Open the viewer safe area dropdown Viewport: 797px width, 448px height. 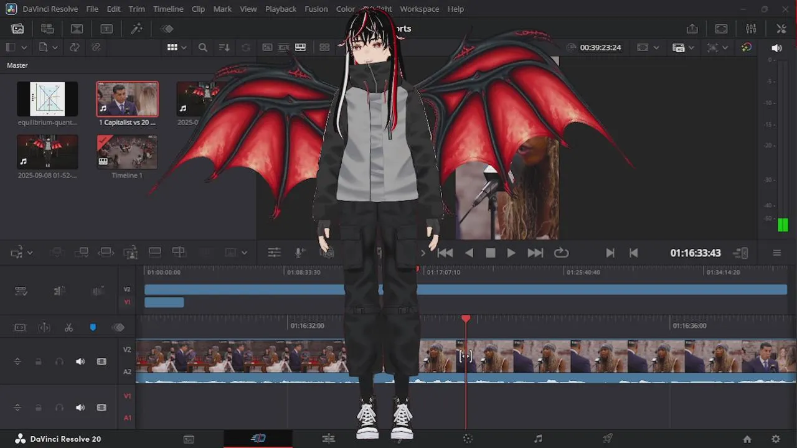(656, 48)
